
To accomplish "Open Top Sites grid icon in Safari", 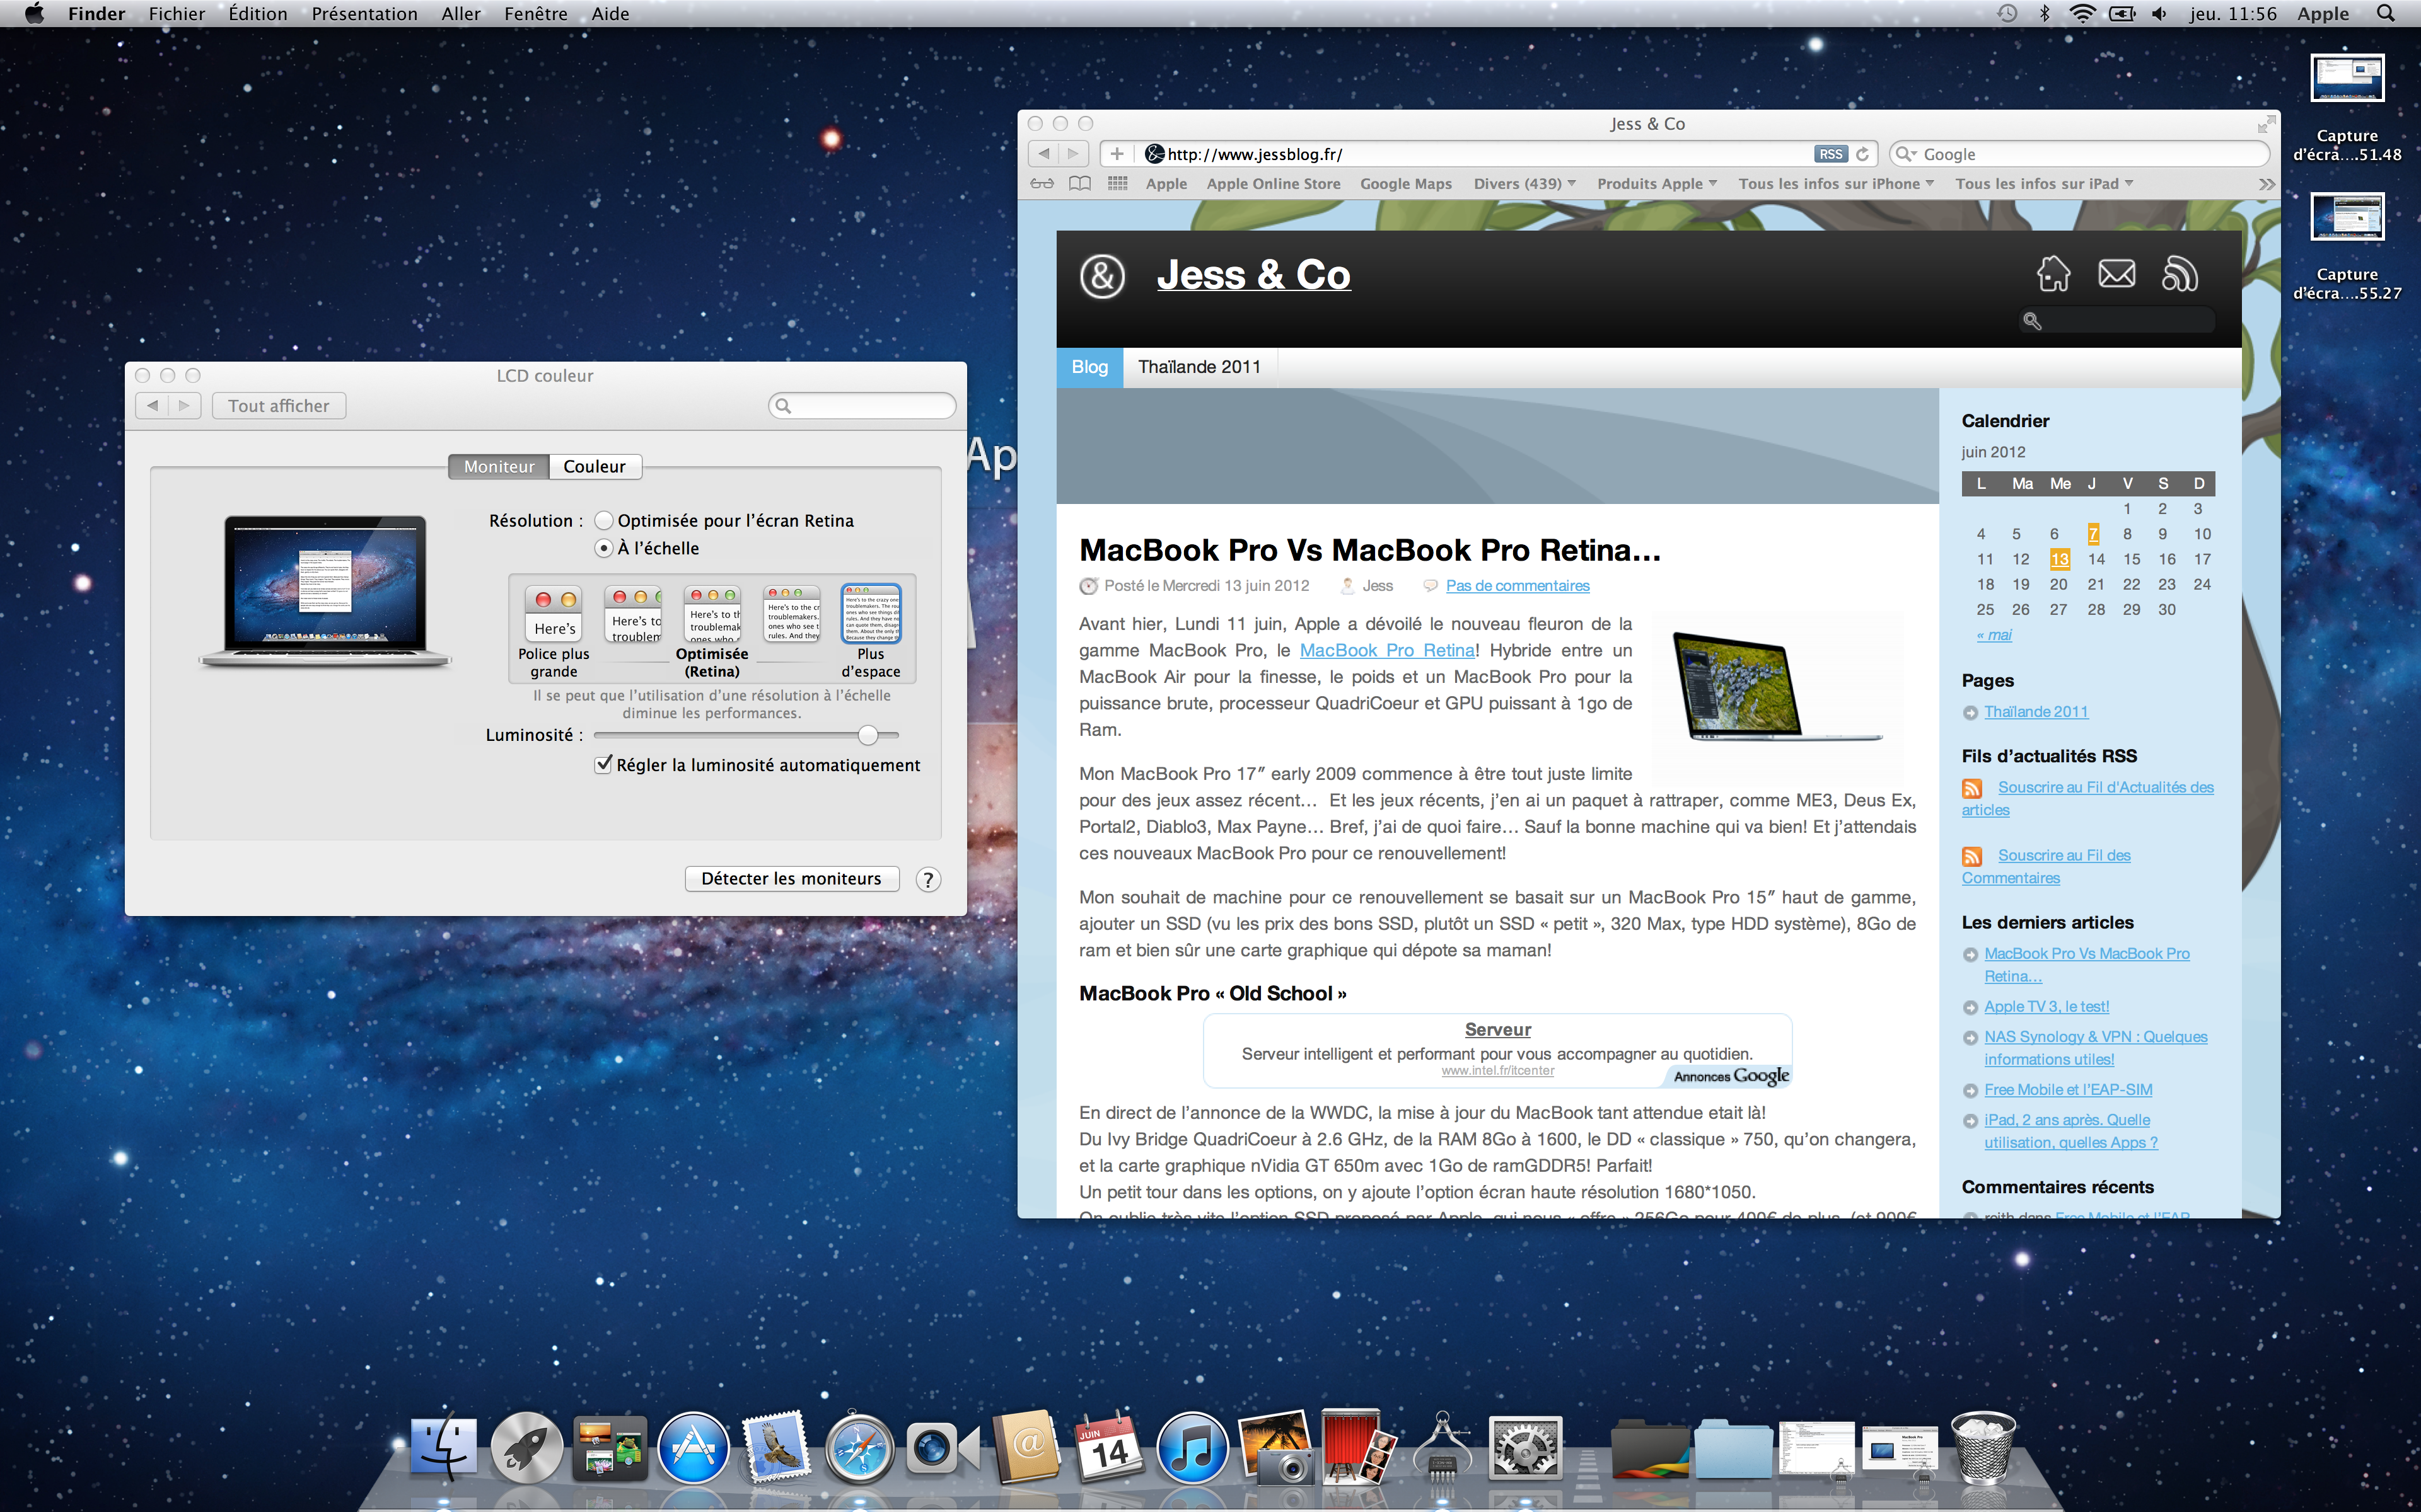I will [x=1117, y=183].
